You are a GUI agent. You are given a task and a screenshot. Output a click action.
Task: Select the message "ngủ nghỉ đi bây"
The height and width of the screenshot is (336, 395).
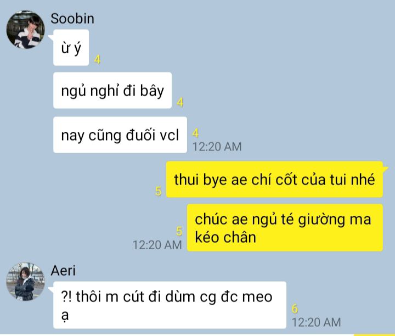(x=112, y=91)
